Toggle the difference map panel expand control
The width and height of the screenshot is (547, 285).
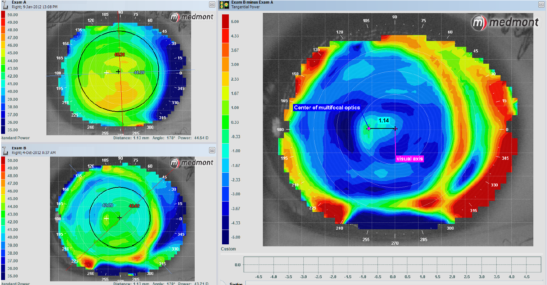tap(541, 5)
